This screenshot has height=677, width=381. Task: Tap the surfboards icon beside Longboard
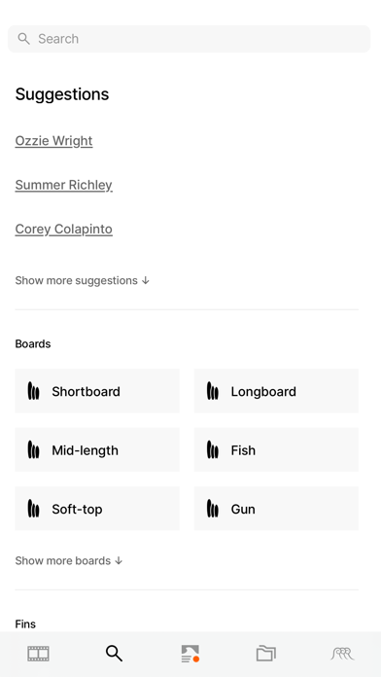coord(212,391)
